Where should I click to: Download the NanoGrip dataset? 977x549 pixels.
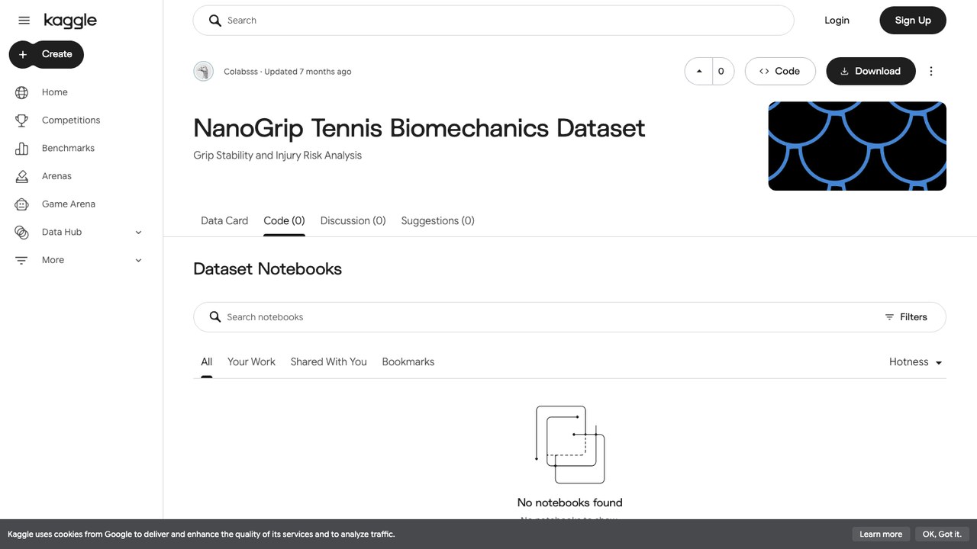pos(871,71)
